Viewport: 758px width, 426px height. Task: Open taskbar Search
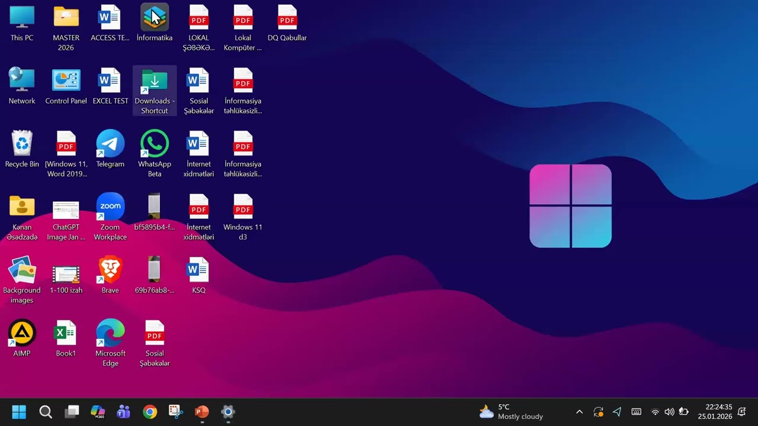tap(46, 412)
